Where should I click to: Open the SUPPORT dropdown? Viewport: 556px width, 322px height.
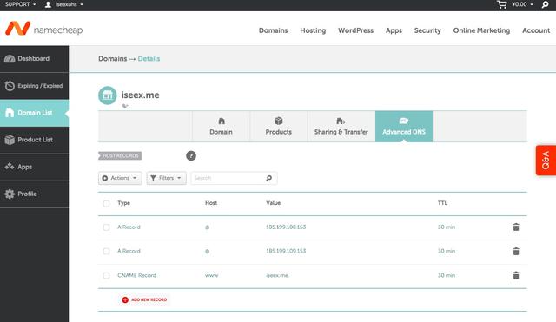(20, 4)
